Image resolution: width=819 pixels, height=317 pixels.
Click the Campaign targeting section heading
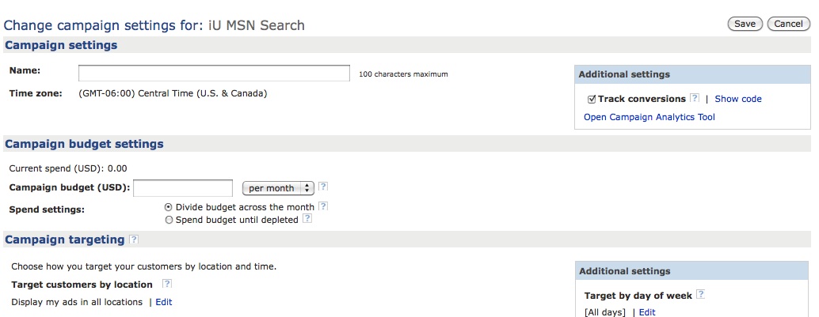(65, 240)
